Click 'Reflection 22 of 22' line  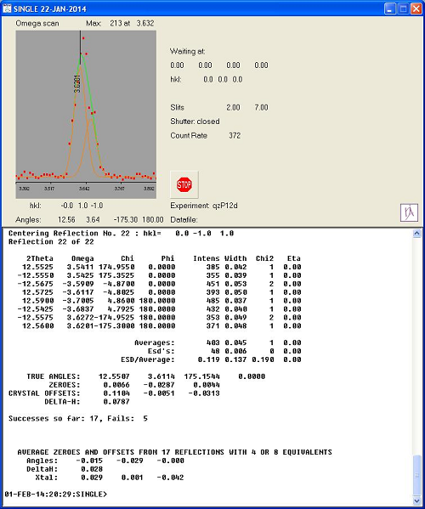tap(51, 242)
